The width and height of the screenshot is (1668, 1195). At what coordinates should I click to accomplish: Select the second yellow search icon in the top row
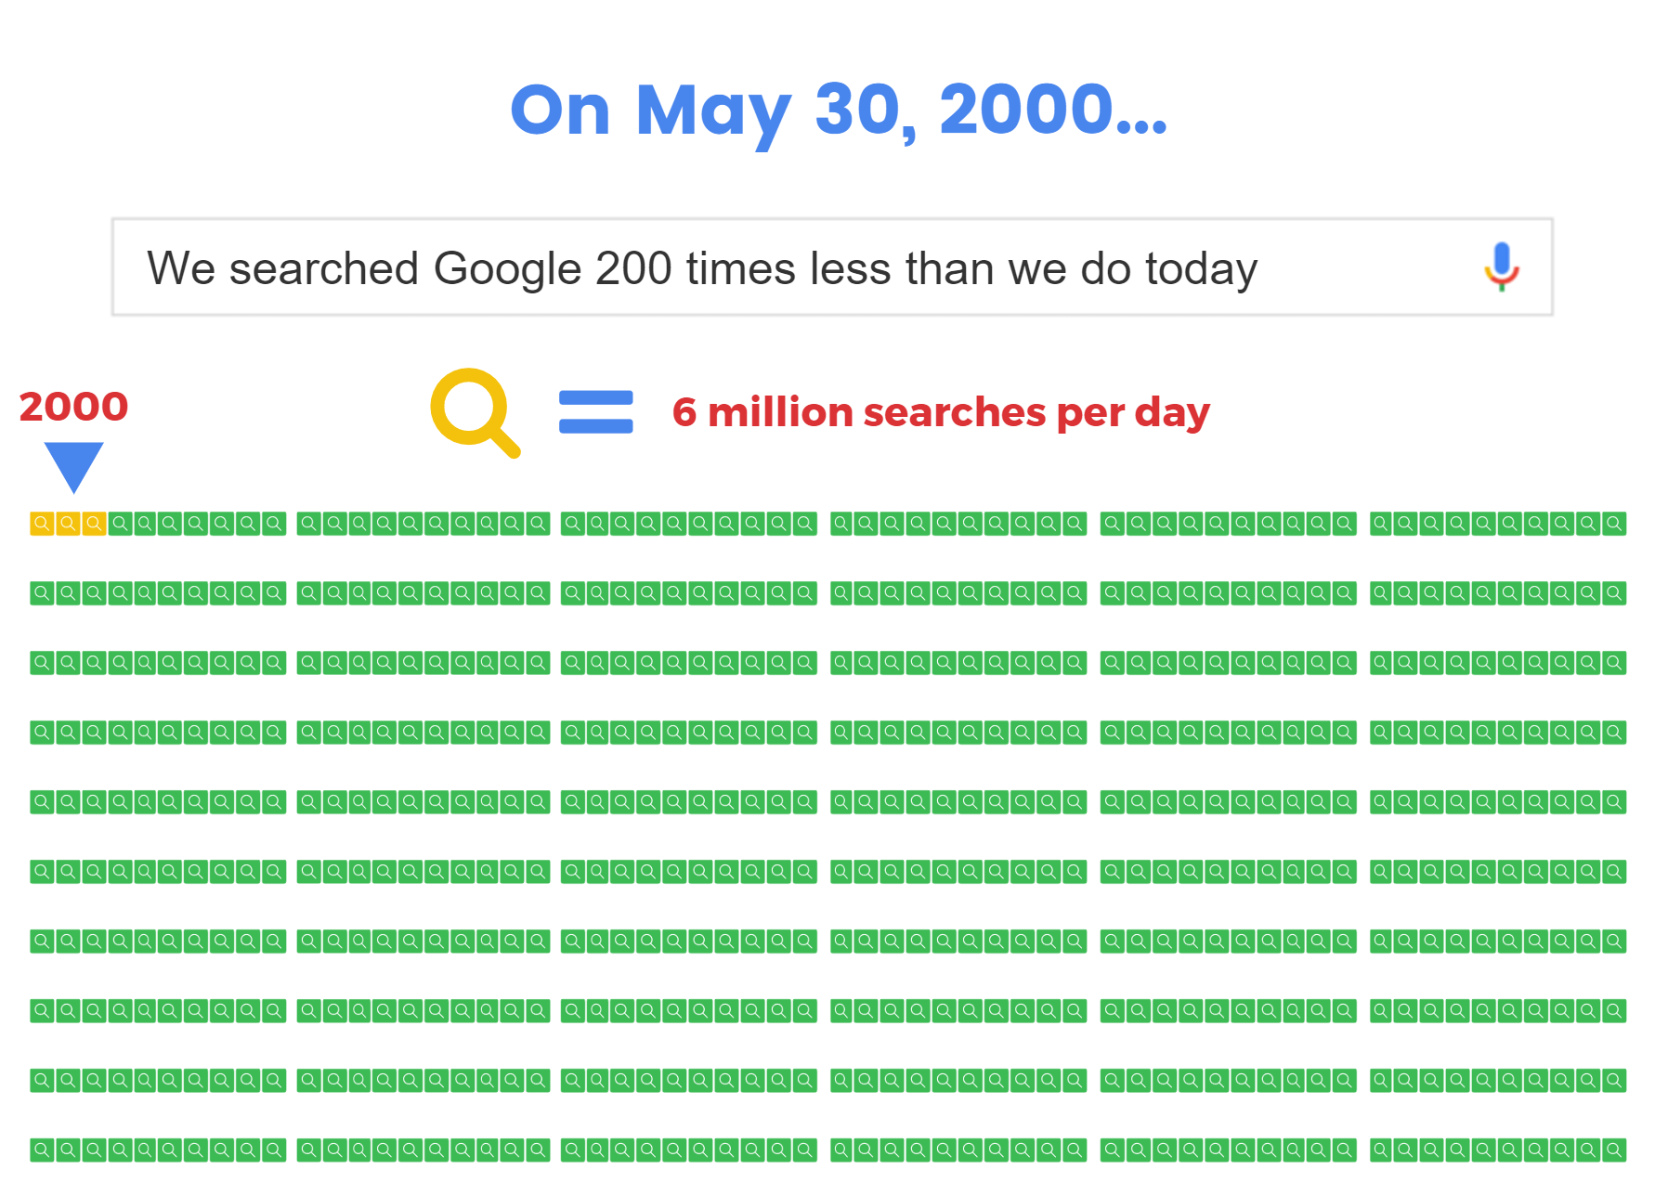click(x=68, y=524)
